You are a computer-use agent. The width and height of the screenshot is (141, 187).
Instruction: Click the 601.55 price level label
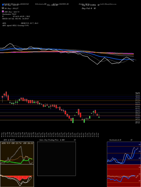point(138,108)
